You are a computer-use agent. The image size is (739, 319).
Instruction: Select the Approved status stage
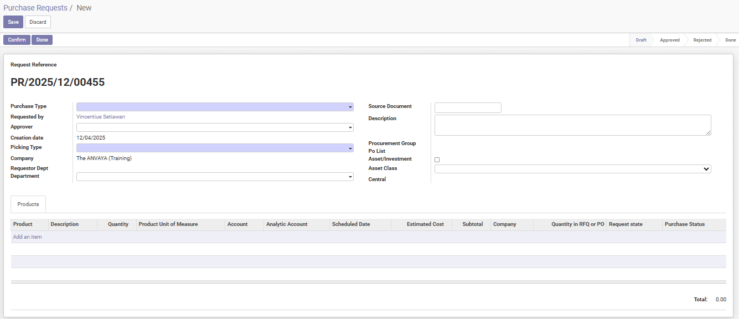669,40
